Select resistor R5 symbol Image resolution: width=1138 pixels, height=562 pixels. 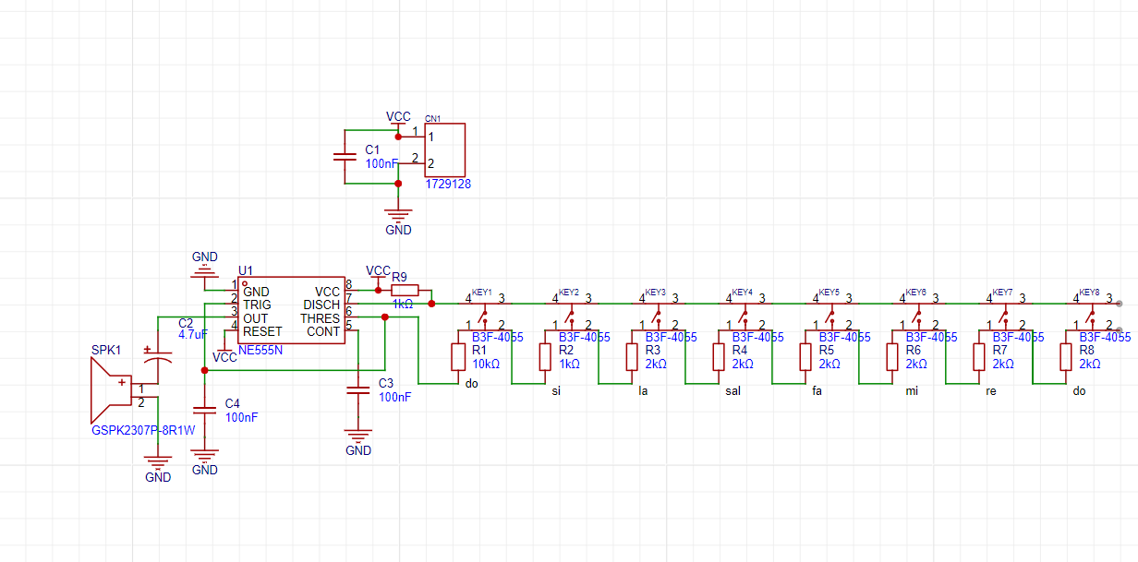click(x=805, y=356)
